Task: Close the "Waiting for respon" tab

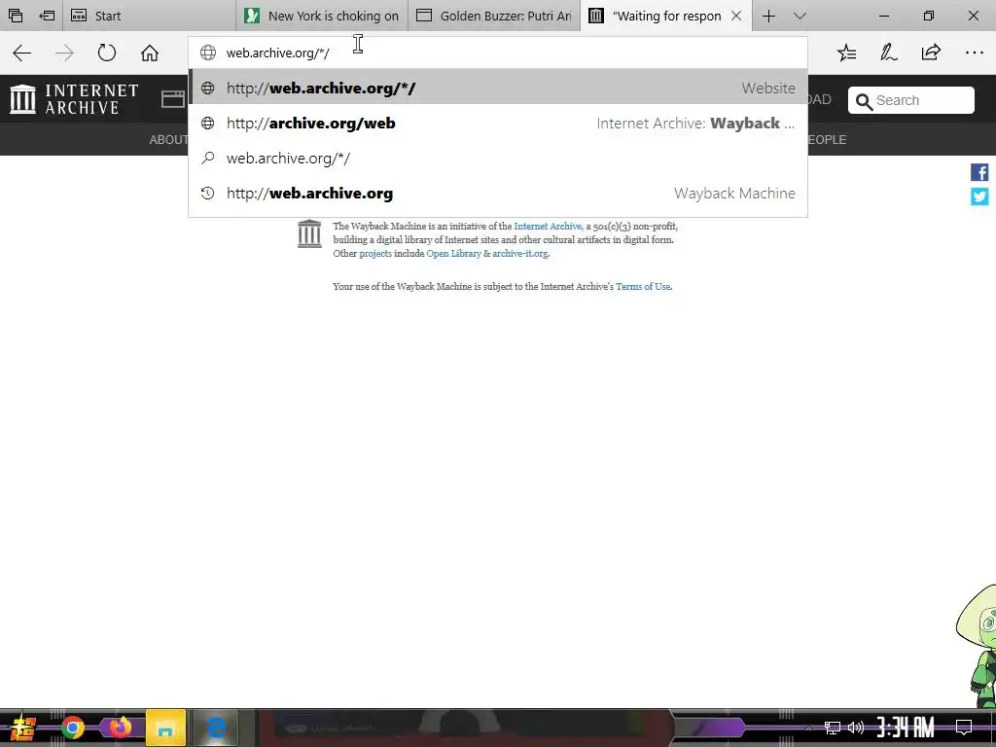Action: pyautogui.click(x=736, y=16)
